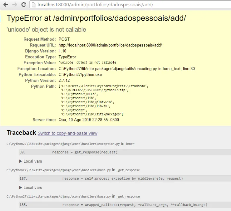Click code line 39 get_response(request)

click(125, 152)
